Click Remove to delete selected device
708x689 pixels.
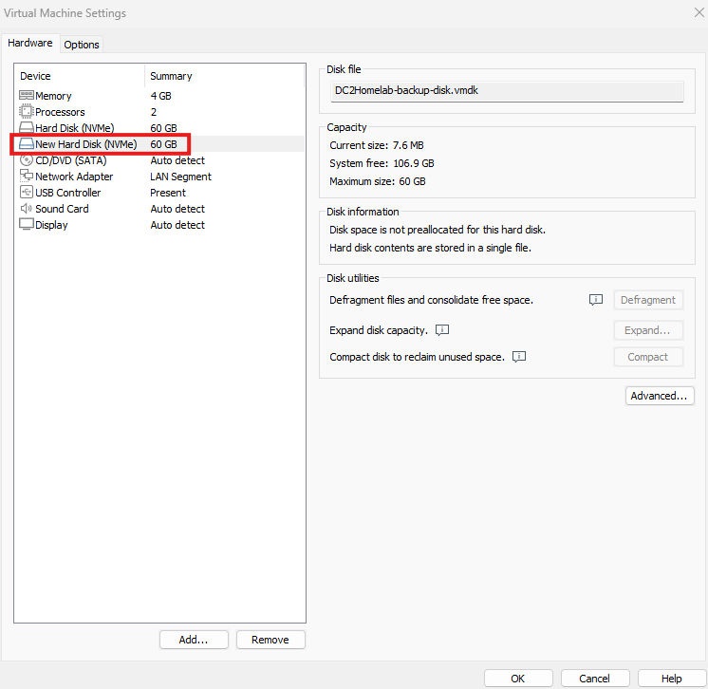(270, 640)
